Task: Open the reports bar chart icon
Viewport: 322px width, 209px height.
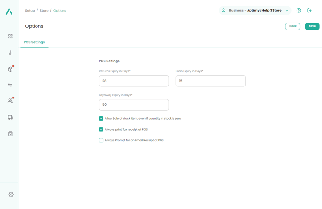Action: pyautogui.click(x=10, y=53)
